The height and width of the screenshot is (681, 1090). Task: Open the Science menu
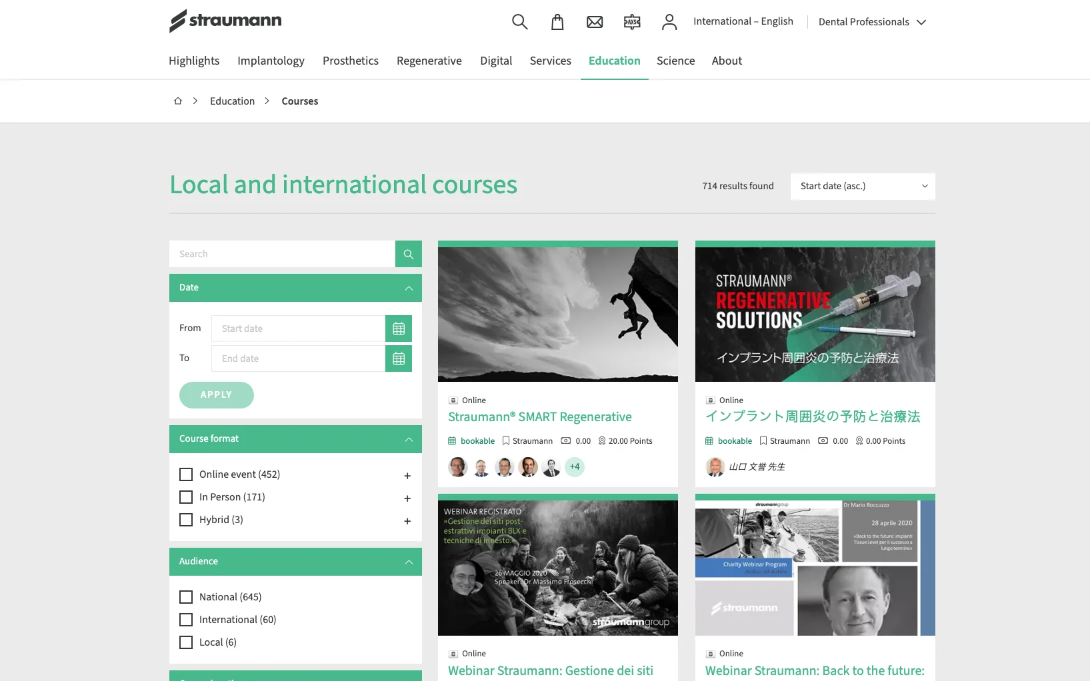pyautogui.click(x=676, y=61)
